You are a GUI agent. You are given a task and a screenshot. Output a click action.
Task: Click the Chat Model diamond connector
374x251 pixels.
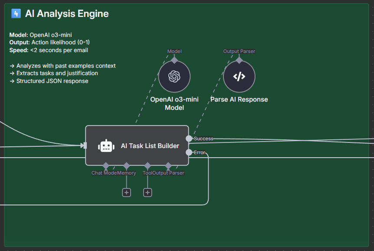(106, 165)
